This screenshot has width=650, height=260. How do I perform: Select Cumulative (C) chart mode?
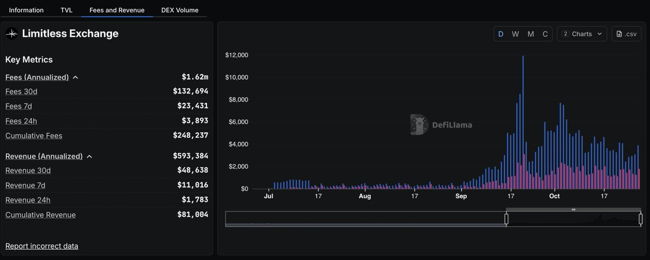tap(545, 34)
